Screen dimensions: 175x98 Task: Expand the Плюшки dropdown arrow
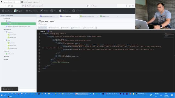69,11
